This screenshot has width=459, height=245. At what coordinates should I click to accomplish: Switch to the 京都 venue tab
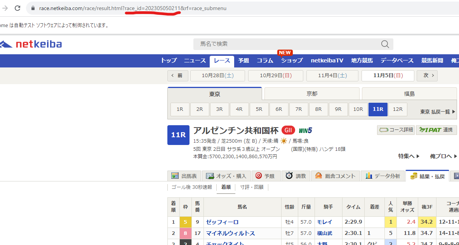pos(311,93)
